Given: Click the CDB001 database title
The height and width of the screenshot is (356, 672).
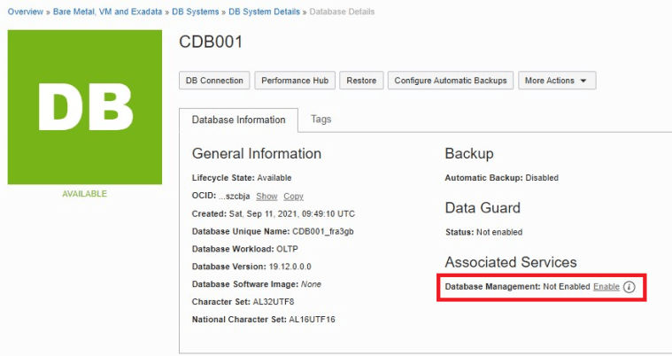Looking at the screenshot, I should tap(211, 43).
